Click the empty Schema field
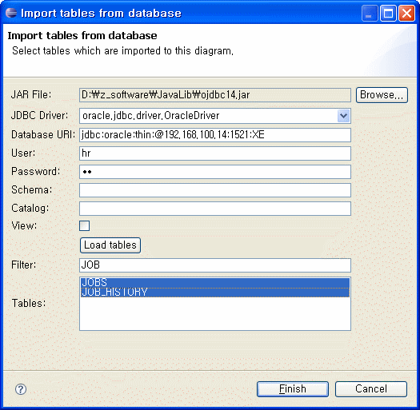 (x=215, y=190)
